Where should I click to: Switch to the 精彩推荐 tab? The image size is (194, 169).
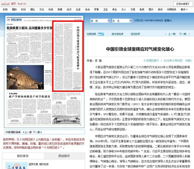(x=22, y=156)
